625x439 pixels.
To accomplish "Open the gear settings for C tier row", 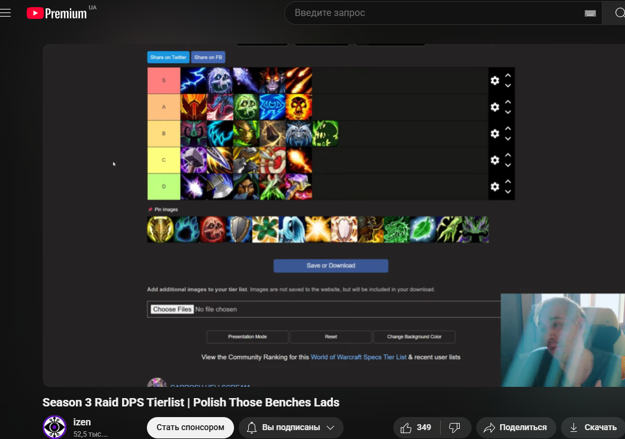I will [495, 160].
